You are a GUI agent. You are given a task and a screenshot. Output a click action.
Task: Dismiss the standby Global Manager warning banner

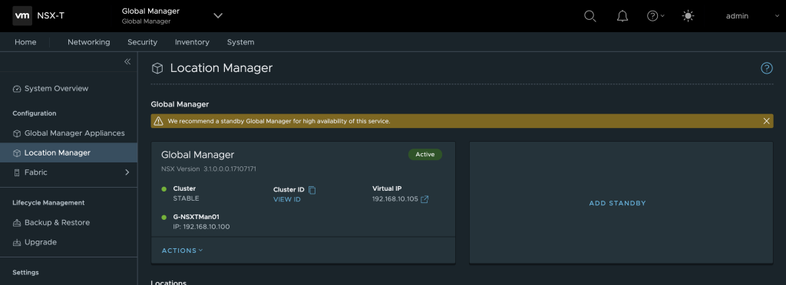click(766, 121)
